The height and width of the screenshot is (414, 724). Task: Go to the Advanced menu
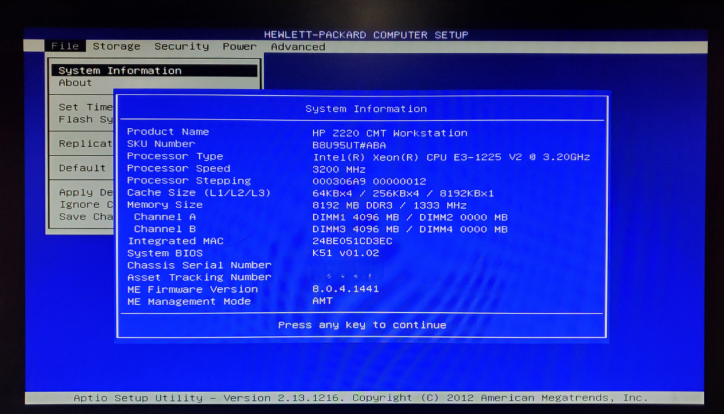[x=298, y=47]
